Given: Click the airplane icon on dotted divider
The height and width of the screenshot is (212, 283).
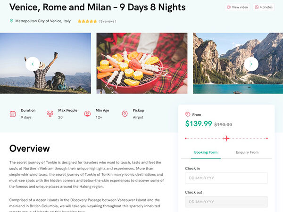Looking at the screenshot, I should pos(226,138).
